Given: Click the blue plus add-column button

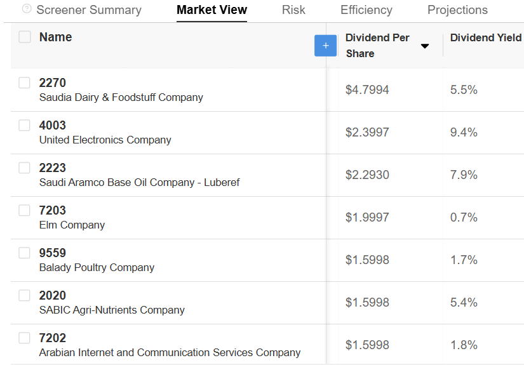Looking at the screenshot, I should [x=325, y=46].
